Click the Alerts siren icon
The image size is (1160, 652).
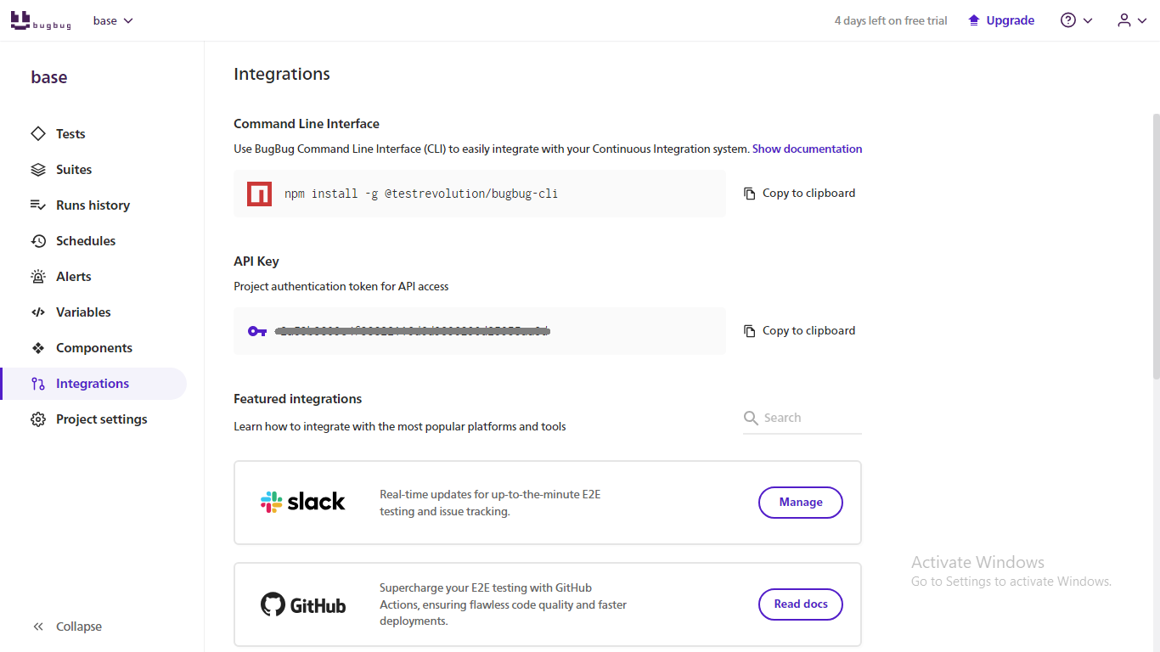tap(38, 277)
